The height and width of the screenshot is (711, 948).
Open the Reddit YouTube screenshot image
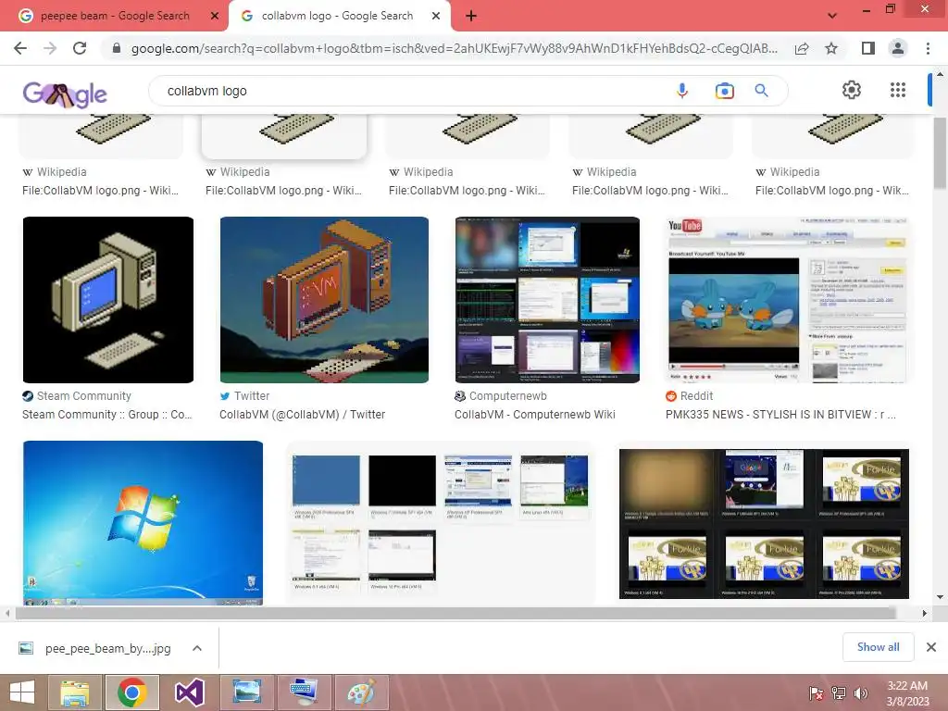(787, 300)
